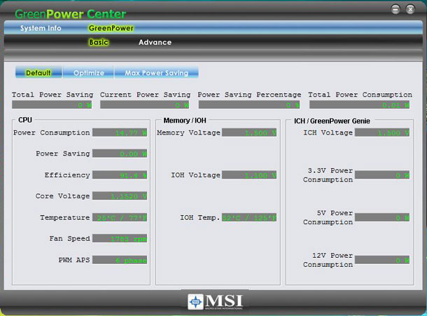427x316 pixels.
Task: Click the Memory / IOH group heading
Action: 185,121
